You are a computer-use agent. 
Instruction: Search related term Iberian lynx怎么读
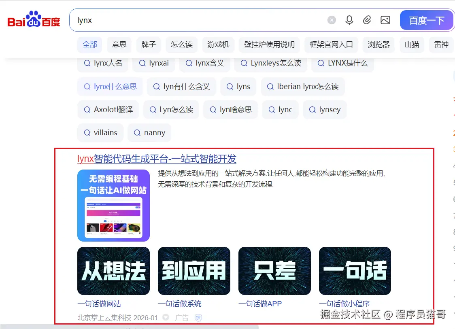point(303,87)
